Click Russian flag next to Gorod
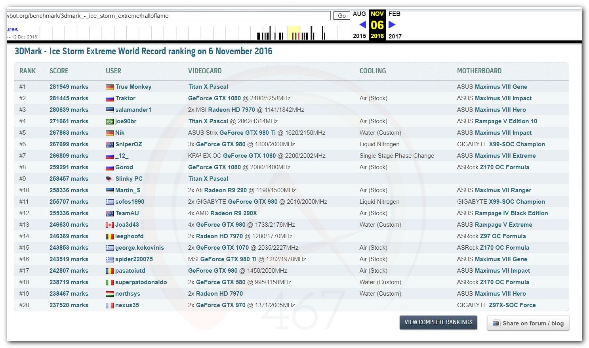 tap(110, 168)
